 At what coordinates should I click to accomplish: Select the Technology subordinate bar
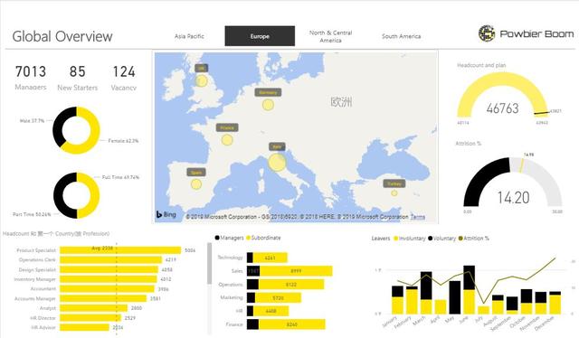click(270, 258)
